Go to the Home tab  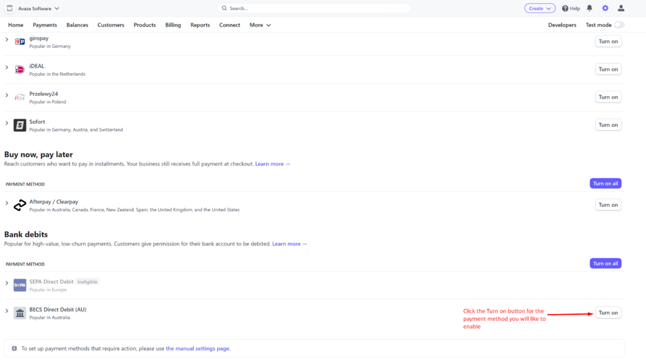pos(16,25)
